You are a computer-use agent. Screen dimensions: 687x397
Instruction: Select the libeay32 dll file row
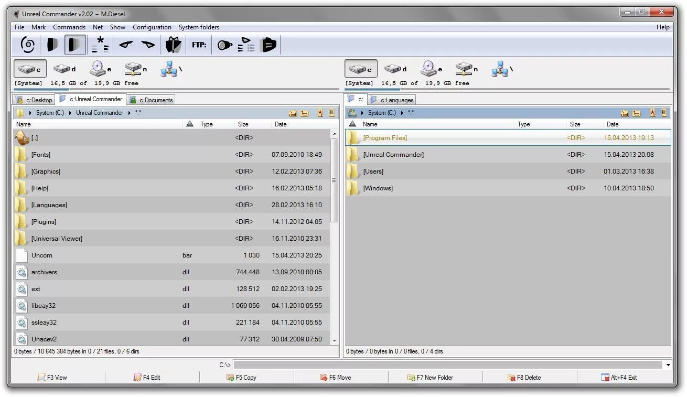171,306
